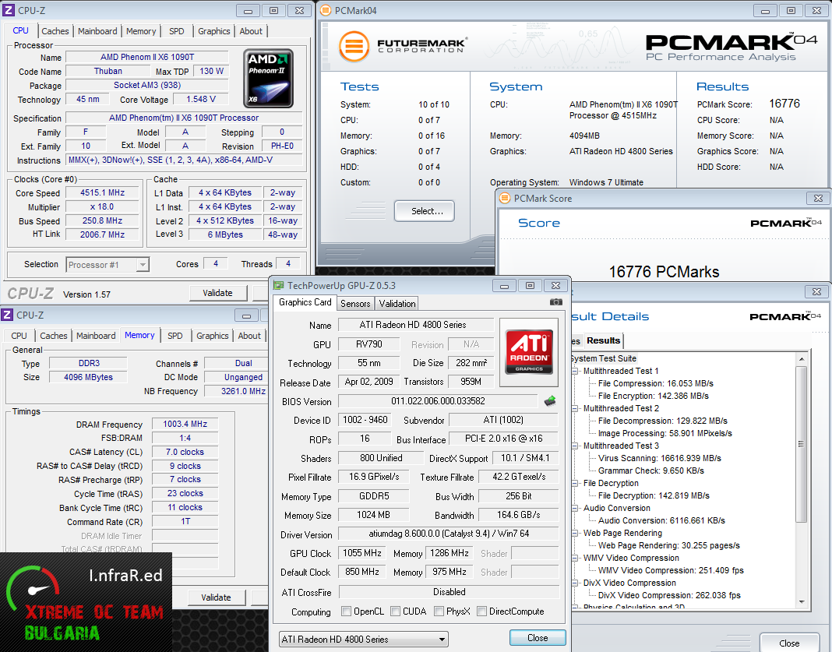The image size is (832, 652).
Task: Click the AMD Phenom II processor logo
Action: 269,79
